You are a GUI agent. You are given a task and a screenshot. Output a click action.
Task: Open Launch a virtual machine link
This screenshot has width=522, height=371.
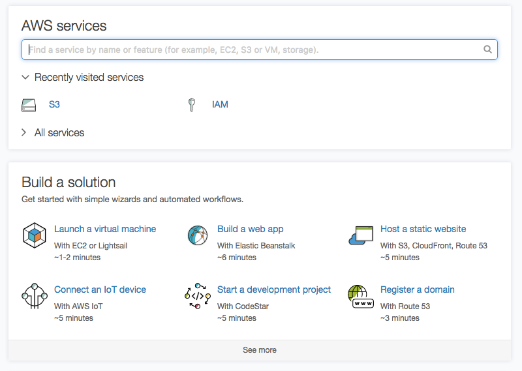coord(105,229)
